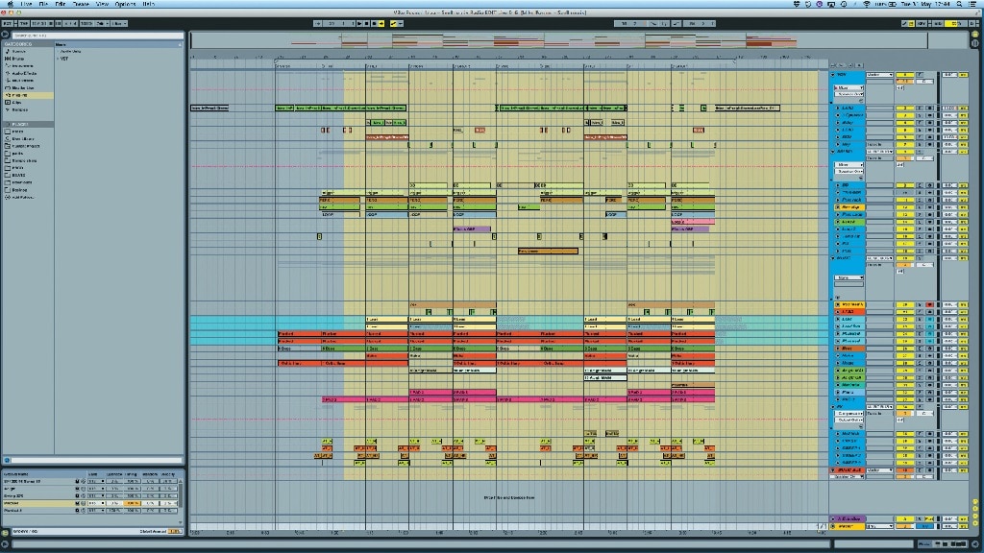The image size is (984, 553).
Task: Click the Stop button in the transport
Action: point(366,23)
